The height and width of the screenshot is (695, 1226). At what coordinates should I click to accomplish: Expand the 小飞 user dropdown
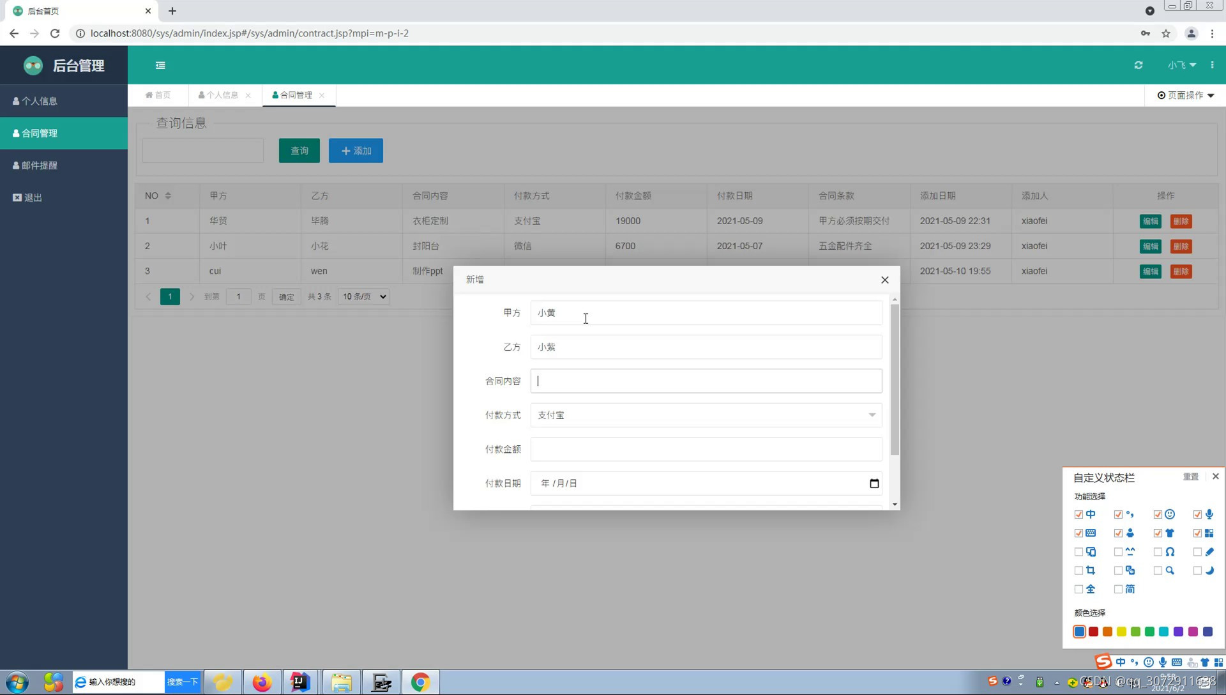(1182, 65)
